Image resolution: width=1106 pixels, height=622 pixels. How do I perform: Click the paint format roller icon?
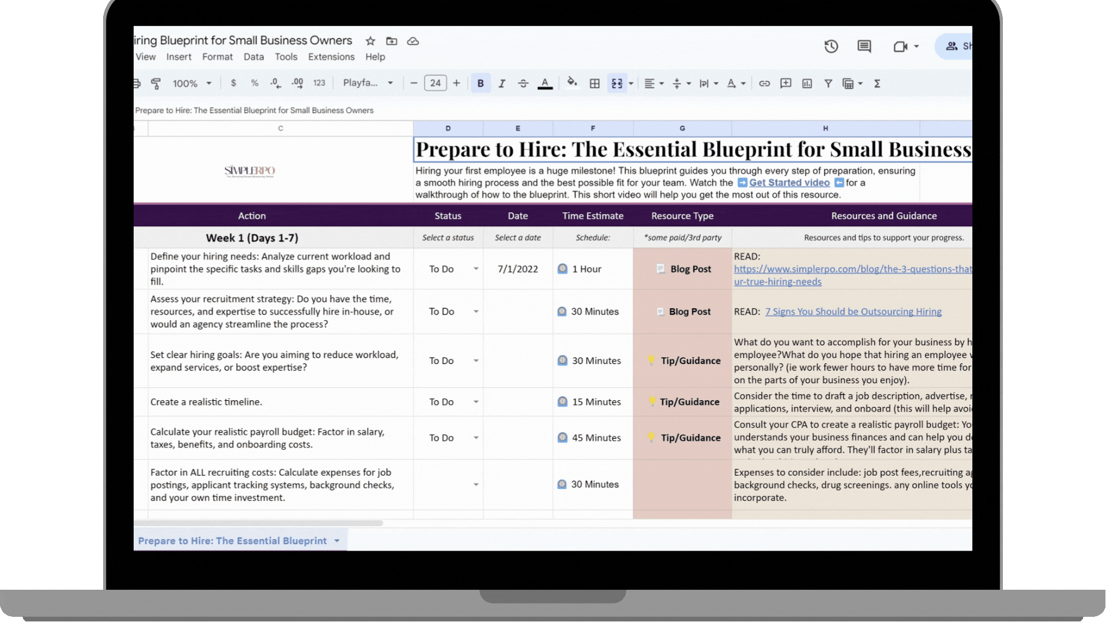(156, 84)
